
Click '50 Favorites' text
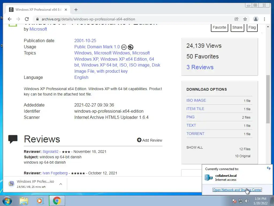coord(203,56)
